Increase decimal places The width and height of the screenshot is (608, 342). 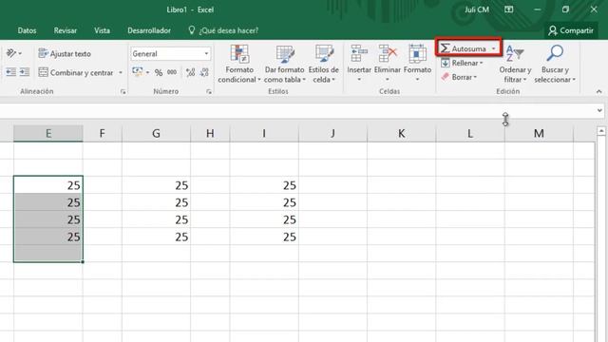point(190,72)
